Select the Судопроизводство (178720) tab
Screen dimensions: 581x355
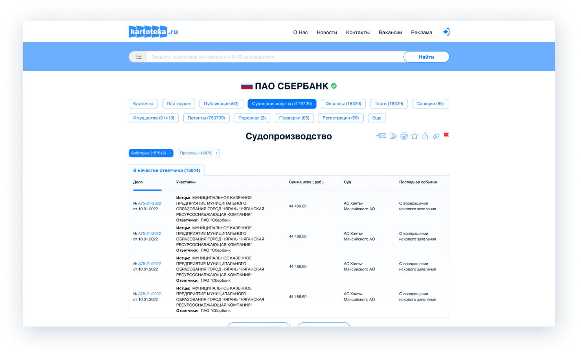coord(282,104)
